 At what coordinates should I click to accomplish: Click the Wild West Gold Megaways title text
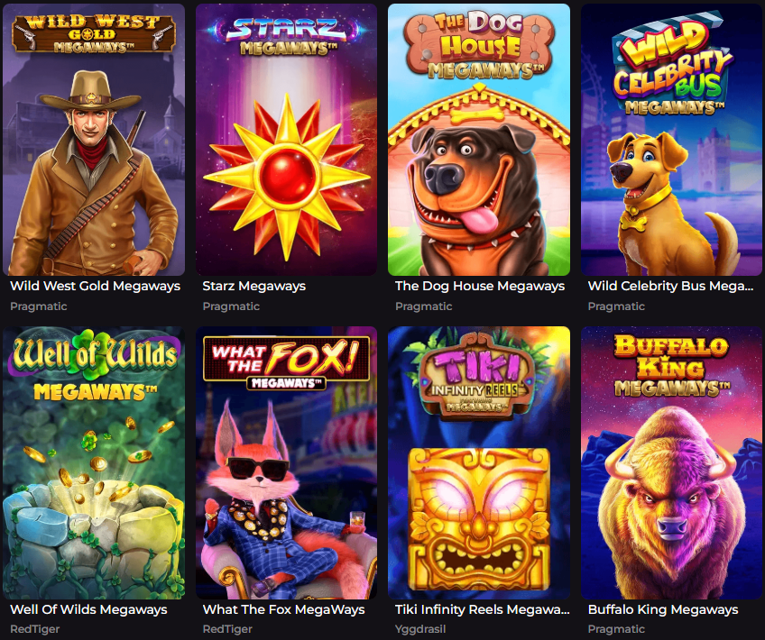(95, 286)
